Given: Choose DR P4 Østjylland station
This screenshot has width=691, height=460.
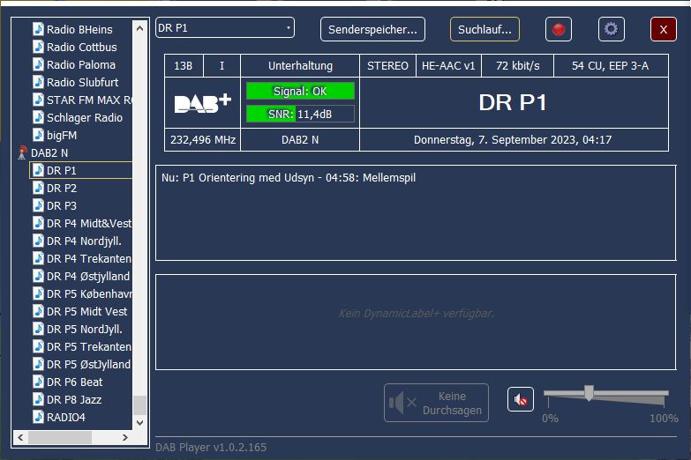Looking at the screenshot, I should [88, 276].
